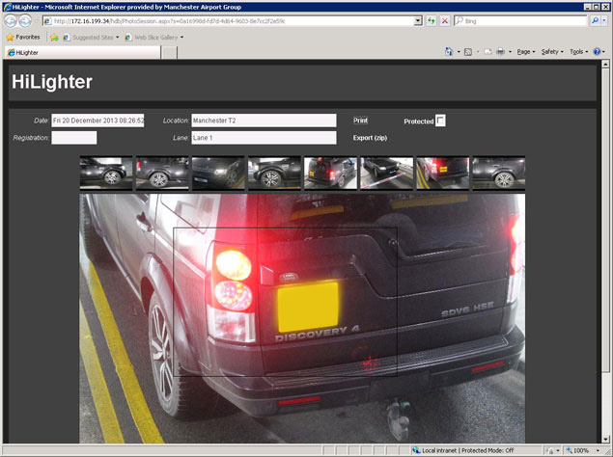The height and width of the screenshot is (457, 613).
Task: Select the last vehicle thumbnail in the strip
Action: pos(498,174)
